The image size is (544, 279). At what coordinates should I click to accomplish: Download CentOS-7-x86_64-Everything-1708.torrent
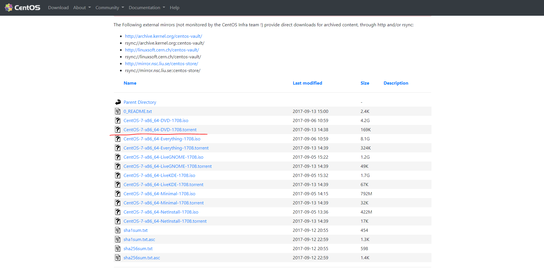166,148
